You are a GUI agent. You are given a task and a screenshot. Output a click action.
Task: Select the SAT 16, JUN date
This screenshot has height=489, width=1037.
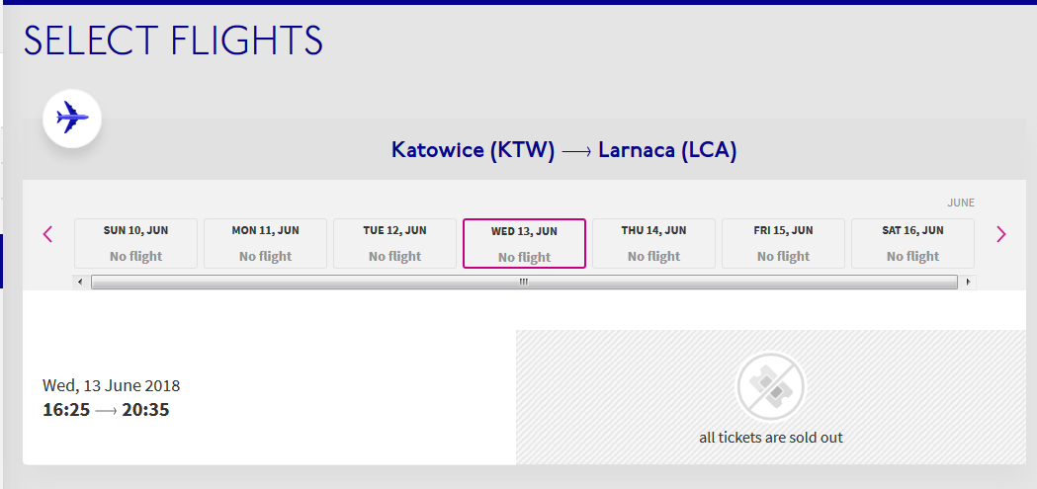[912, 243]
